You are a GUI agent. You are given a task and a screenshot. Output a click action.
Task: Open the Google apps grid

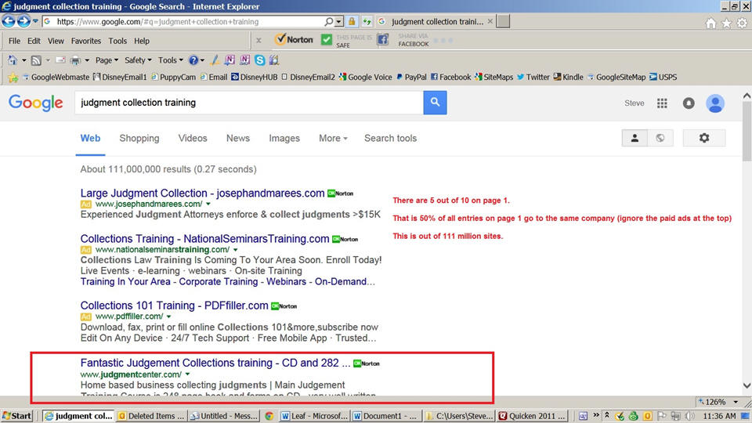[662, 103]
